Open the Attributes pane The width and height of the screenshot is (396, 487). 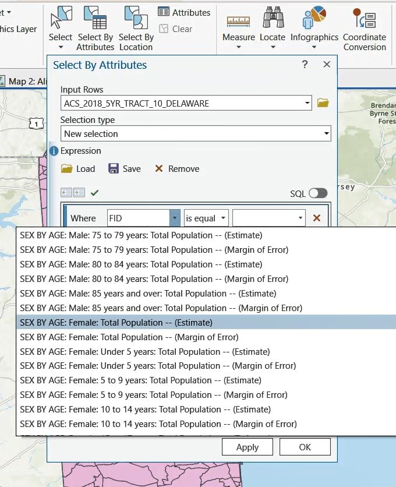184,12
